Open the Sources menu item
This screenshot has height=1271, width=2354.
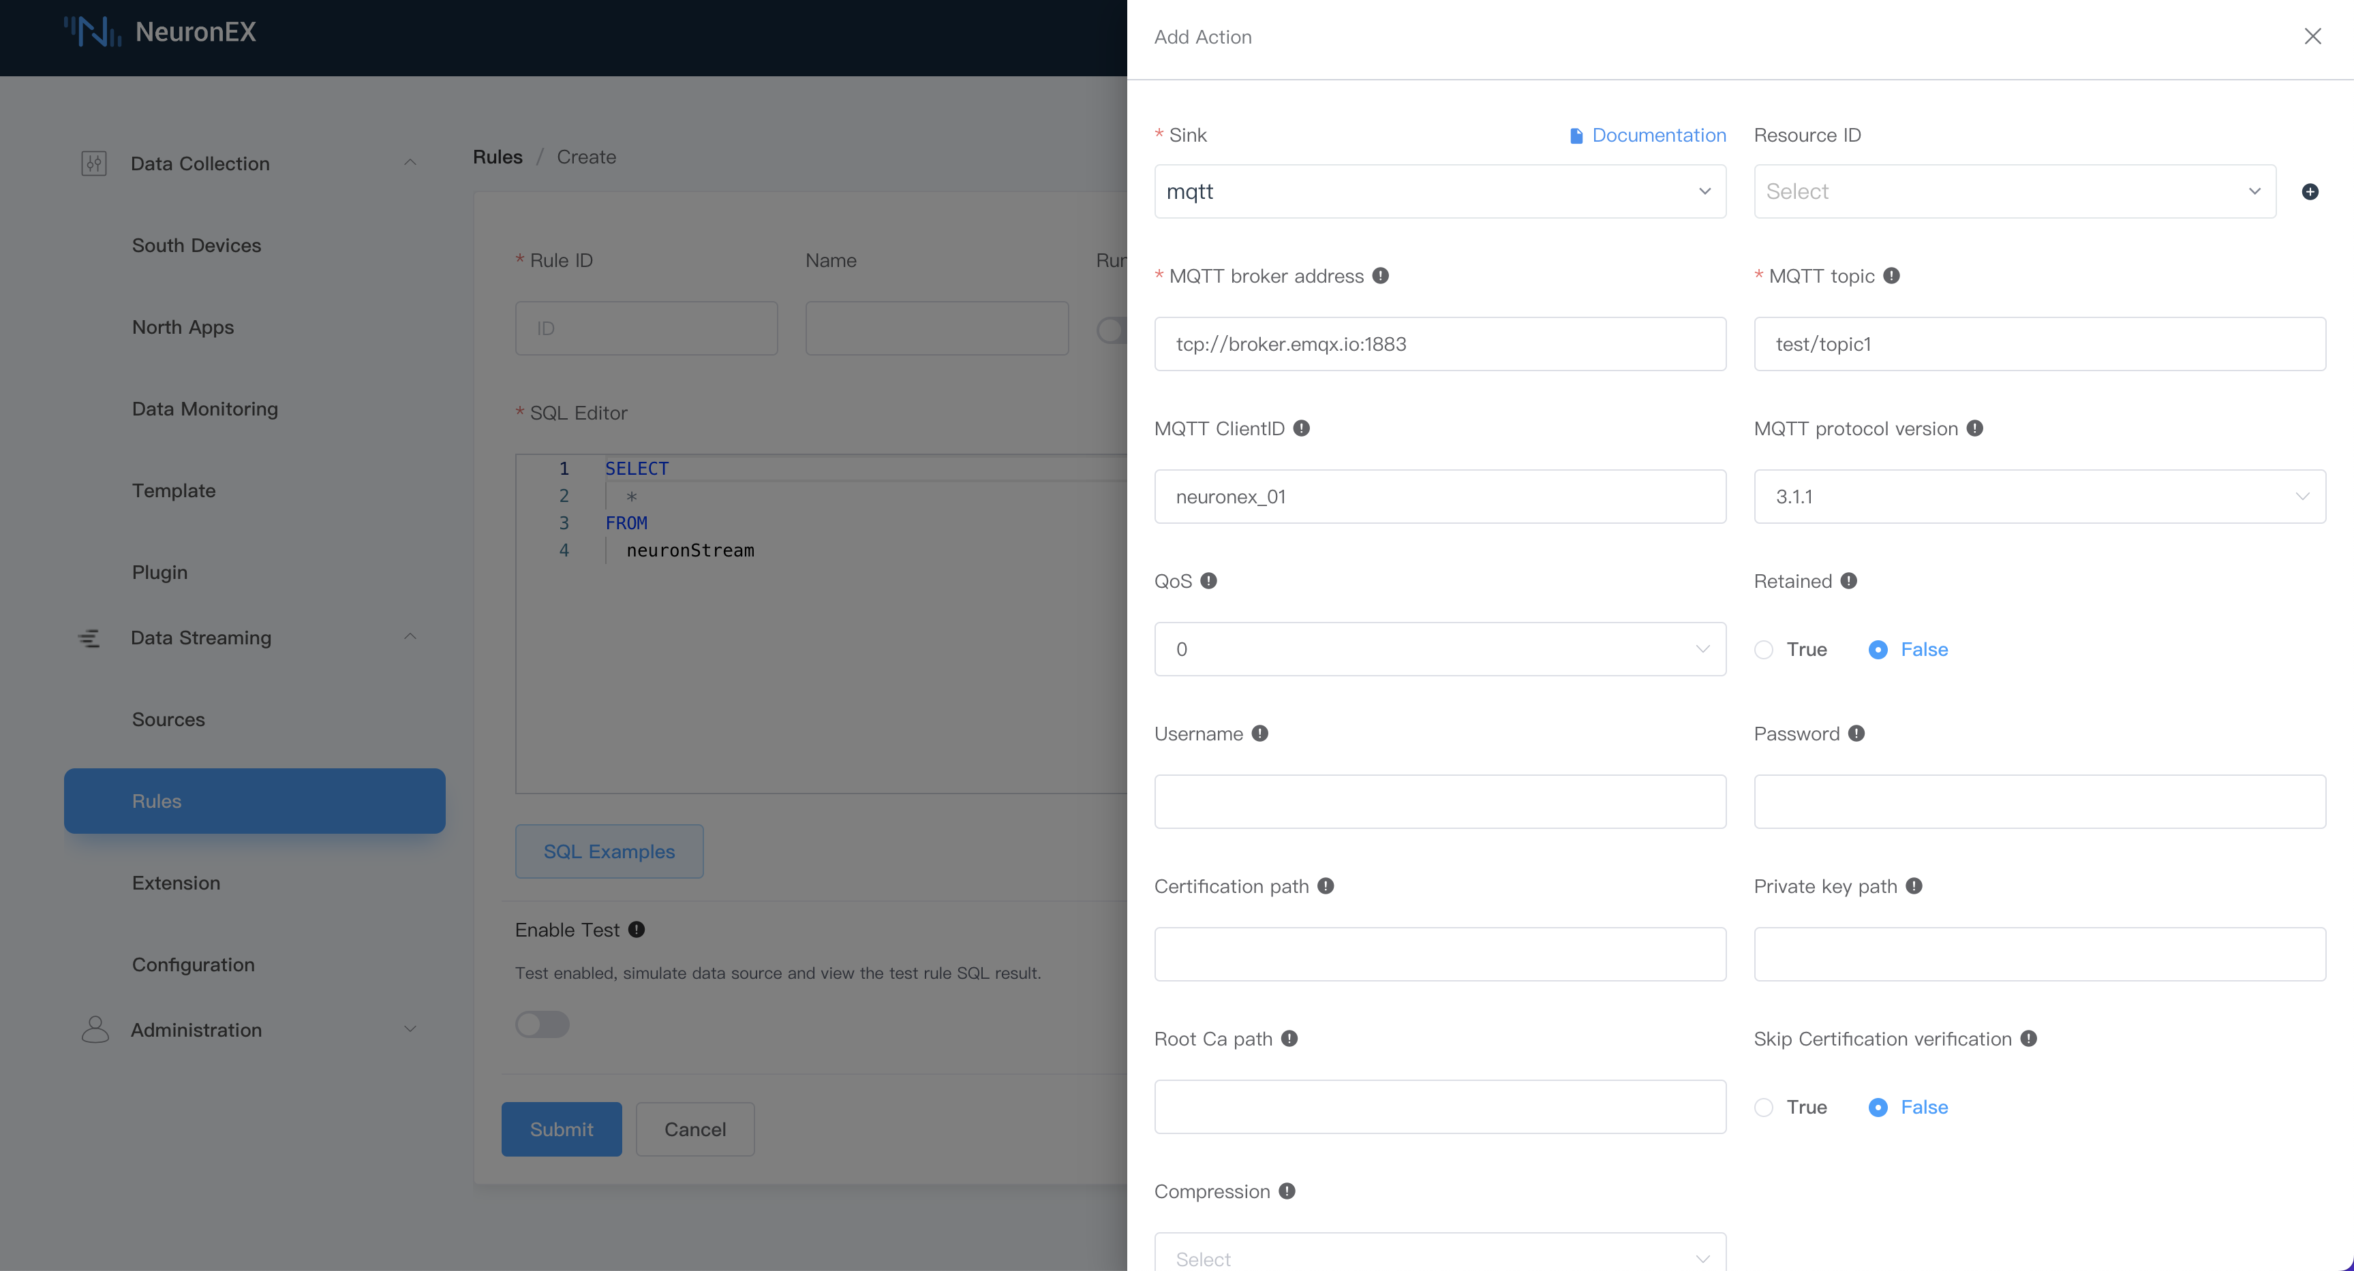(x=168, y=719)
